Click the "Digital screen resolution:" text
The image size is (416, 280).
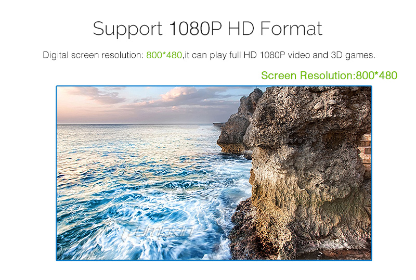93,55
